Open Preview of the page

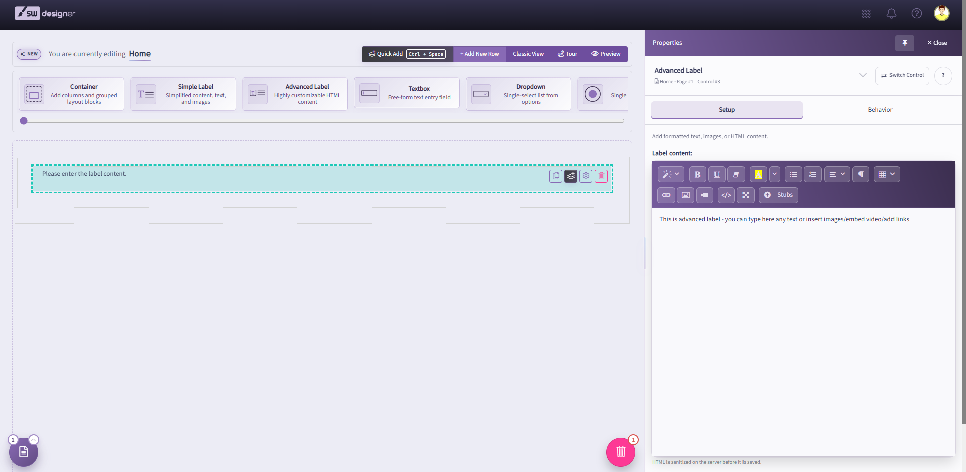click(606, 54)
